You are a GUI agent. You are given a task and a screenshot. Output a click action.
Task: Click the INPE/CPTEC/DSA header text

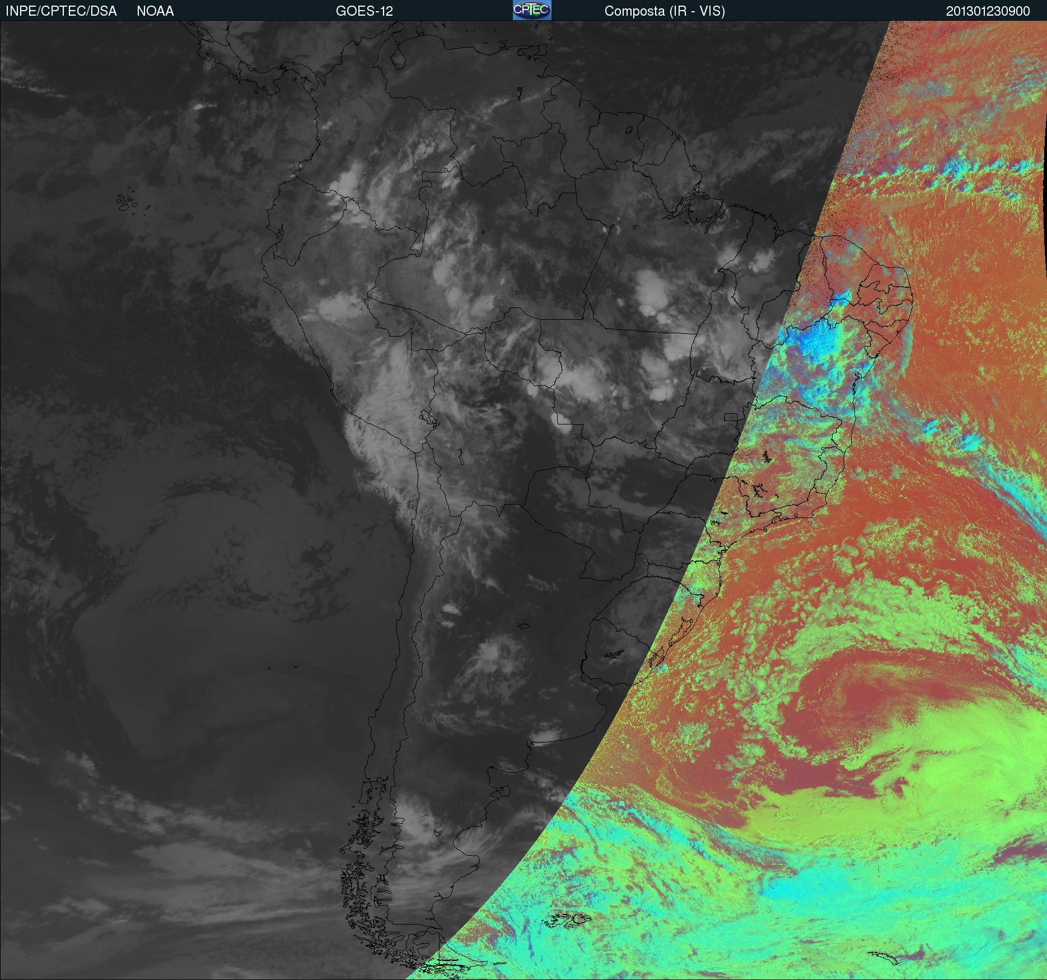coord(61,11)
